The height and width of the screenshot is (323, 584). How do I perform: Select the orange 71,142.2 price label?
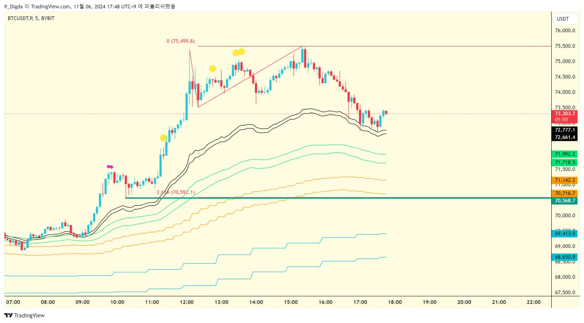(x=565, y=180)
